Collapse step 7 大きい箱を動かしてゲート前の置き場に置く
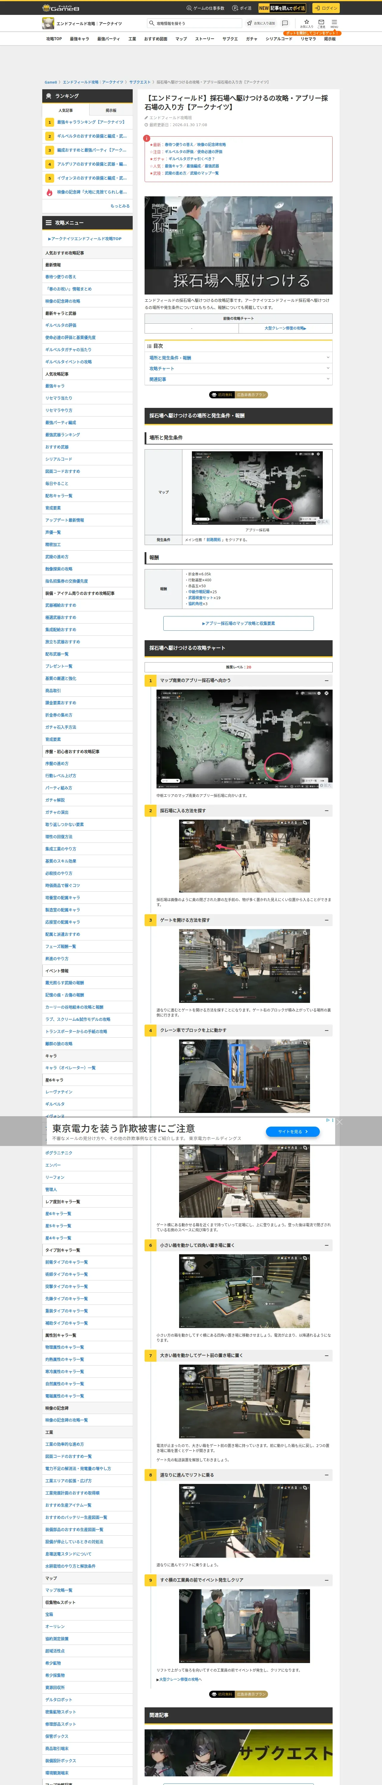This screenshot has height=1785, width=382. [327, 1355]
